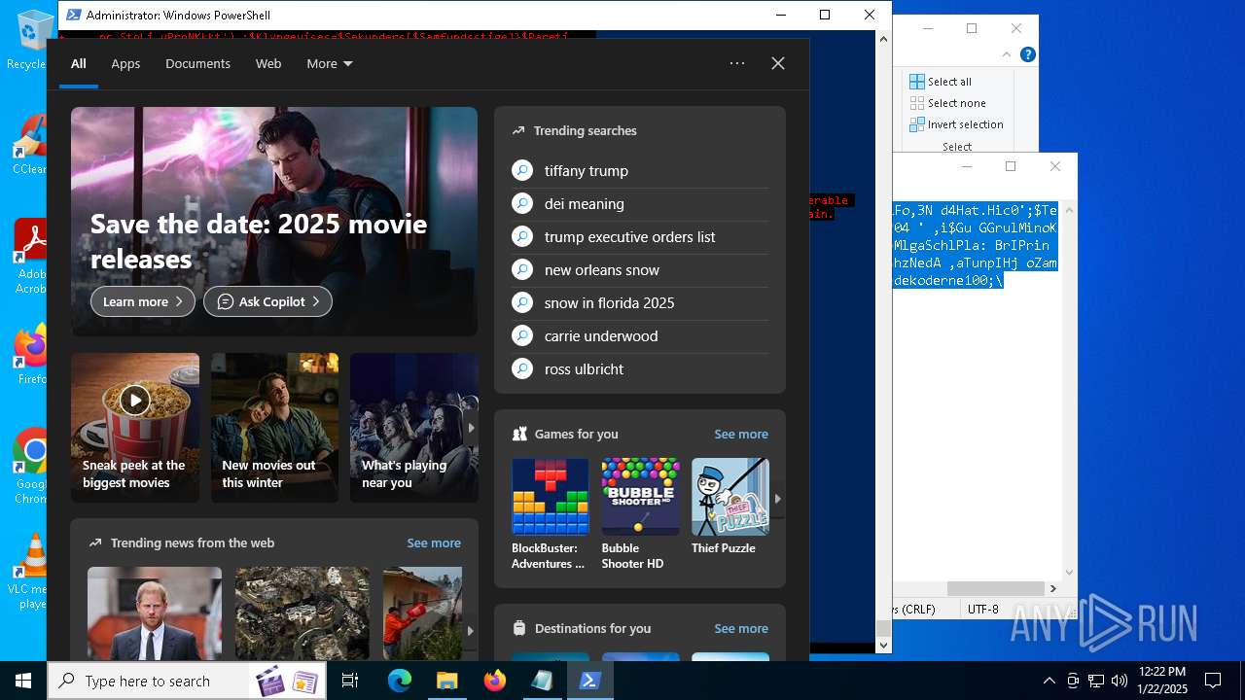Open 'What's playing near you' card
The height and width of the screenshot is (700, 1245).
pos(414,428)
